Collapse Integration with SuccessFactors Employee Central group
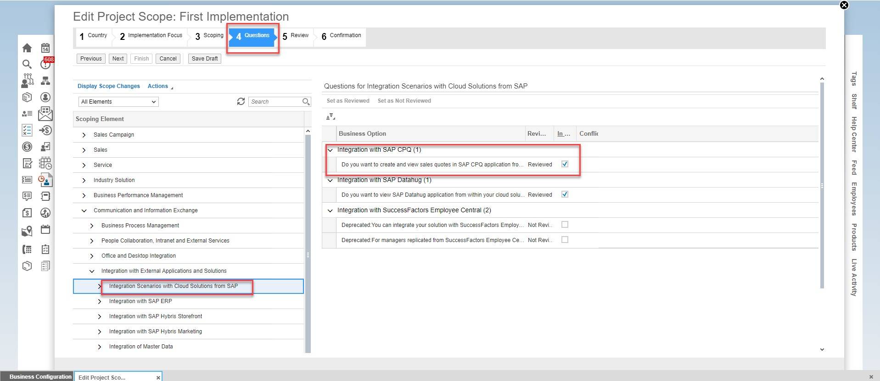 pos(330,210)
